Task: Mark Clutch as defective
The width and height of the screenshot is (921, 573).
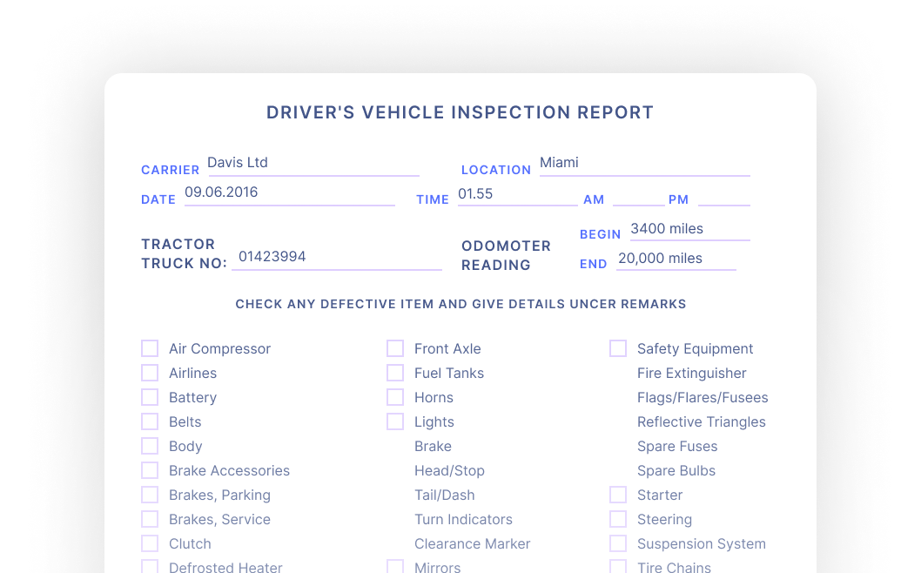Action: pyautogui.click(x=149, y=543)
